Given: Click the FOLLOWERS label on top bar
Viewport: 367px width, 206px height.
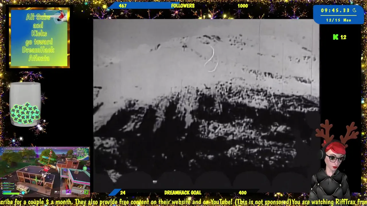Looking at the screenshot, I should pos(183,6).
